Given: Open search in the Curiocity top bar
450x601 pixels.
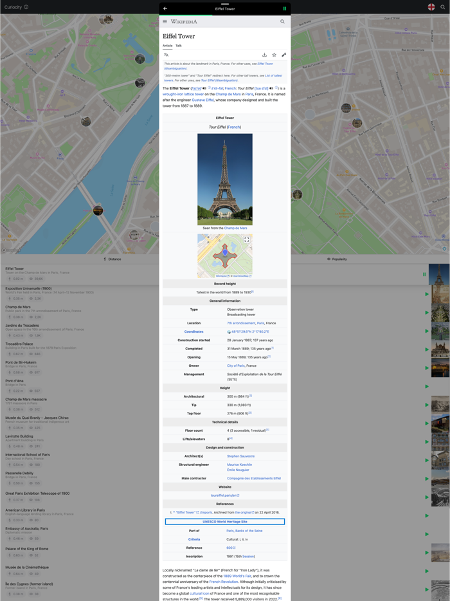Looking at the screenshot, I should [x=443, y=7].
